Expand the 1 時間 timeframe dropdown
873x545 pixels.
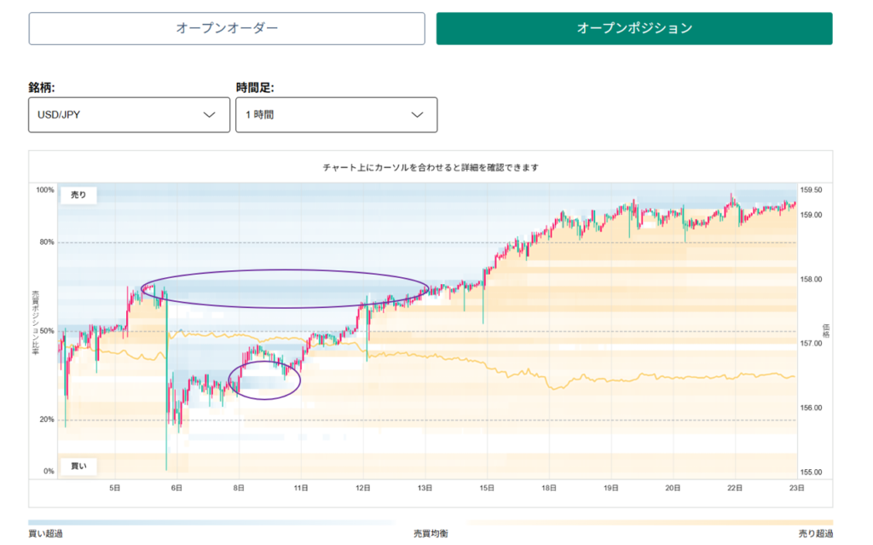(336, 115)
